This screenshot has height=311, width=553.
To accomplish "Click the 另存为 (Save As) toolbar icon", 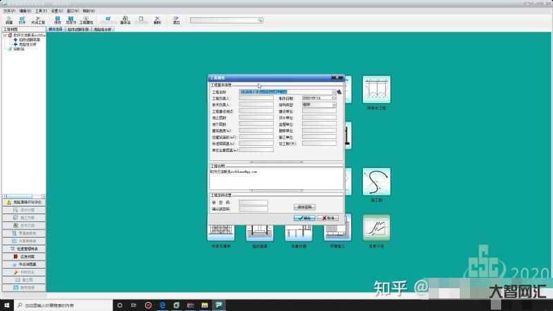I will [71, 20].
